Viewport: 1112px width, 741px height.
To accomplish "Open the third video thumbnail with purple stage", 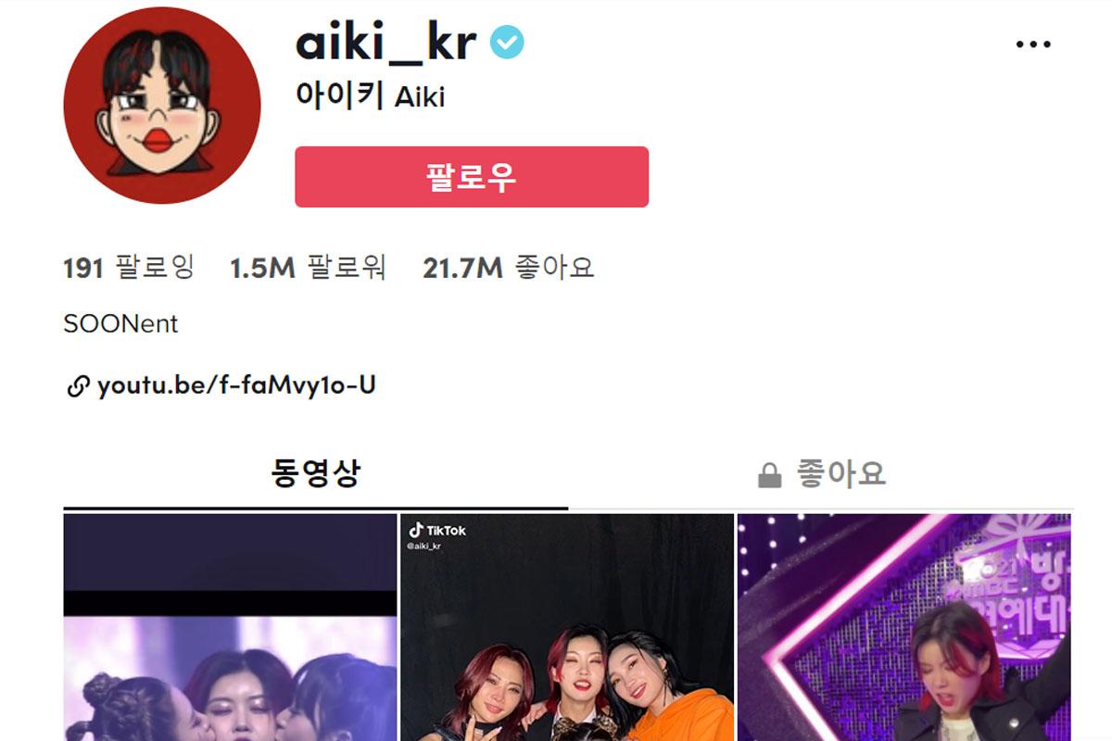I will pyautogui.click(x=904, y=627).
